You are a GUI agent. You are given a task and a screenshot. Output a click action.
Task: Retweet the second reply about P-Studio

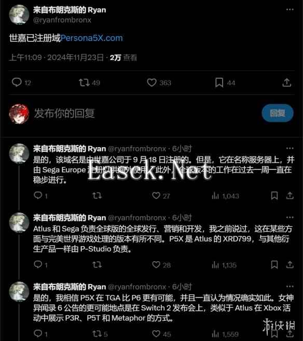(x=97, y=265)
